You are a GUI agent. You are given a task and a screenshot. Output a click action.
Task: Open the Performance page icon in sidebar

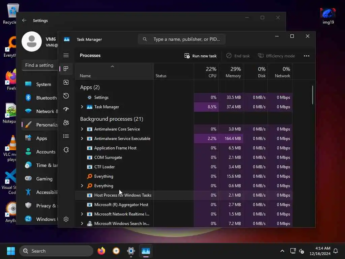tap(66, 82)
